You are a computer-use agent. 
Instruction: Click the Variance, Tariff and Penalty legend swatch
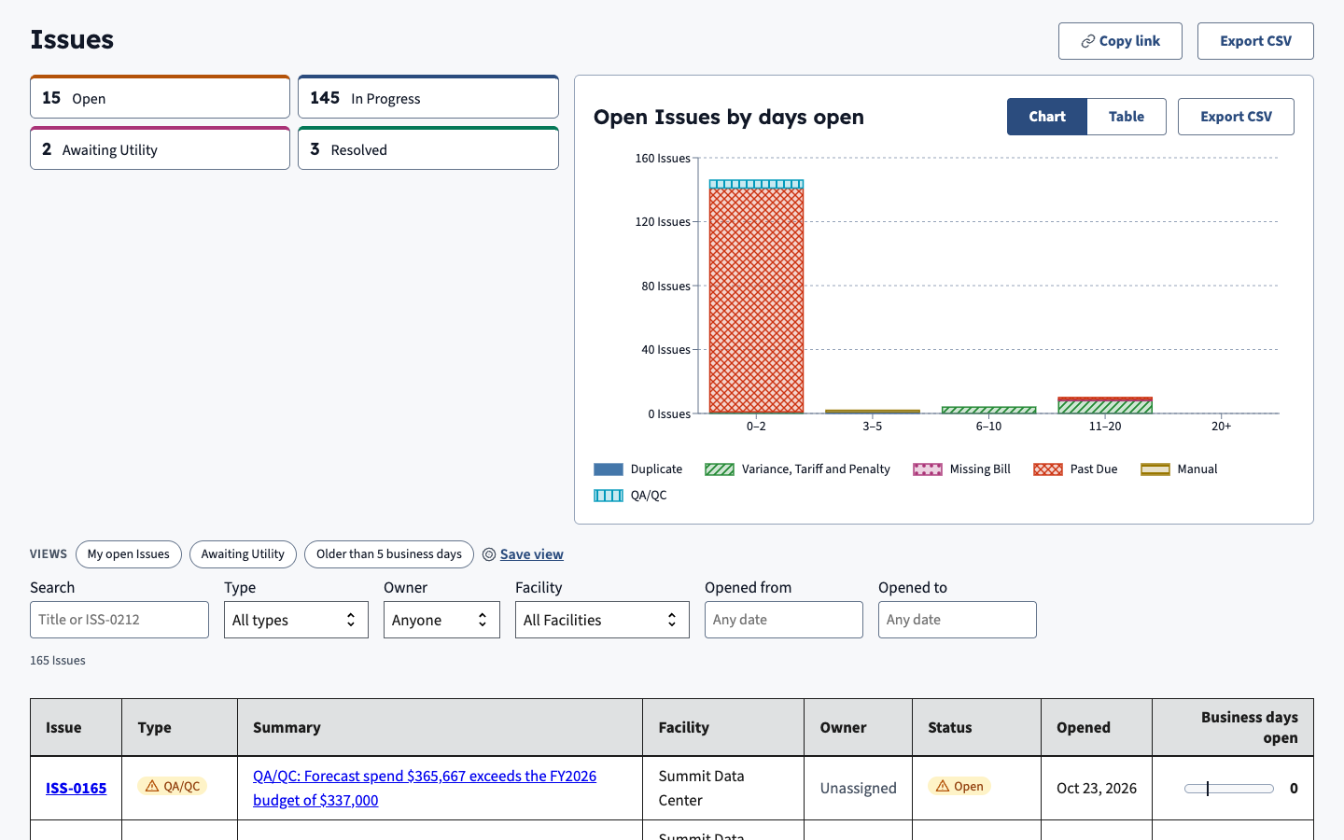click(720, 469)
